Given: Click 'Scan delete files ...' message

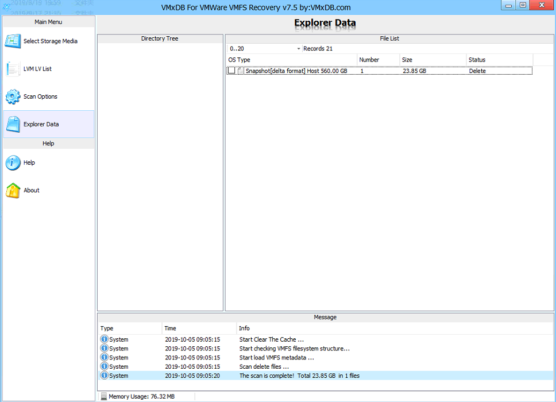Looking at the screenshot, I should coord(264,366).
